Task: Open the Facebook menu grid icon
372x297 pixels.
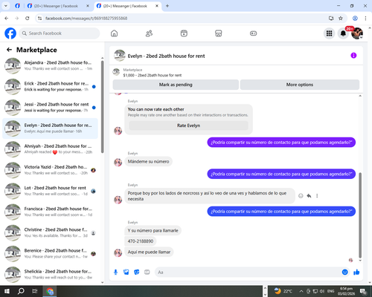Action: click(329, 33)
